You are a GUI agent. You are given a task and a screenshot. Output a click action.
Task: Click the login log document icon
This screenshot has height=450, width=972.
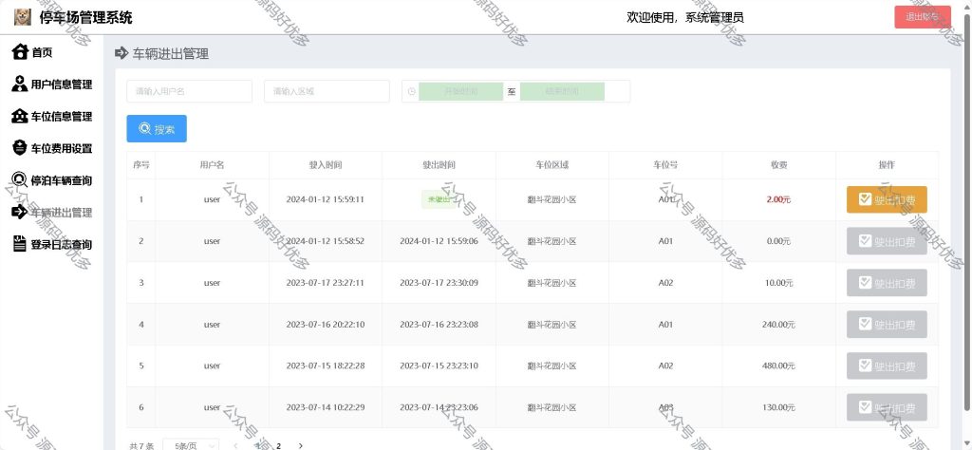tap(20, 244)
